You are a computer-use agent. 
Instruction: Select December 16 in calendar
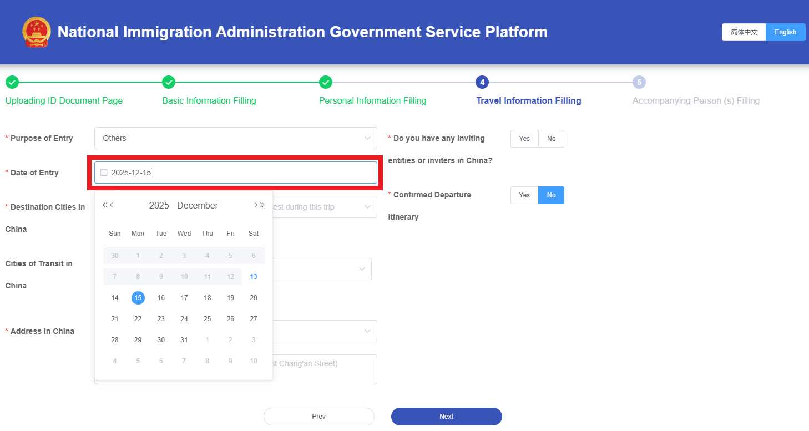tap(161, 298)
